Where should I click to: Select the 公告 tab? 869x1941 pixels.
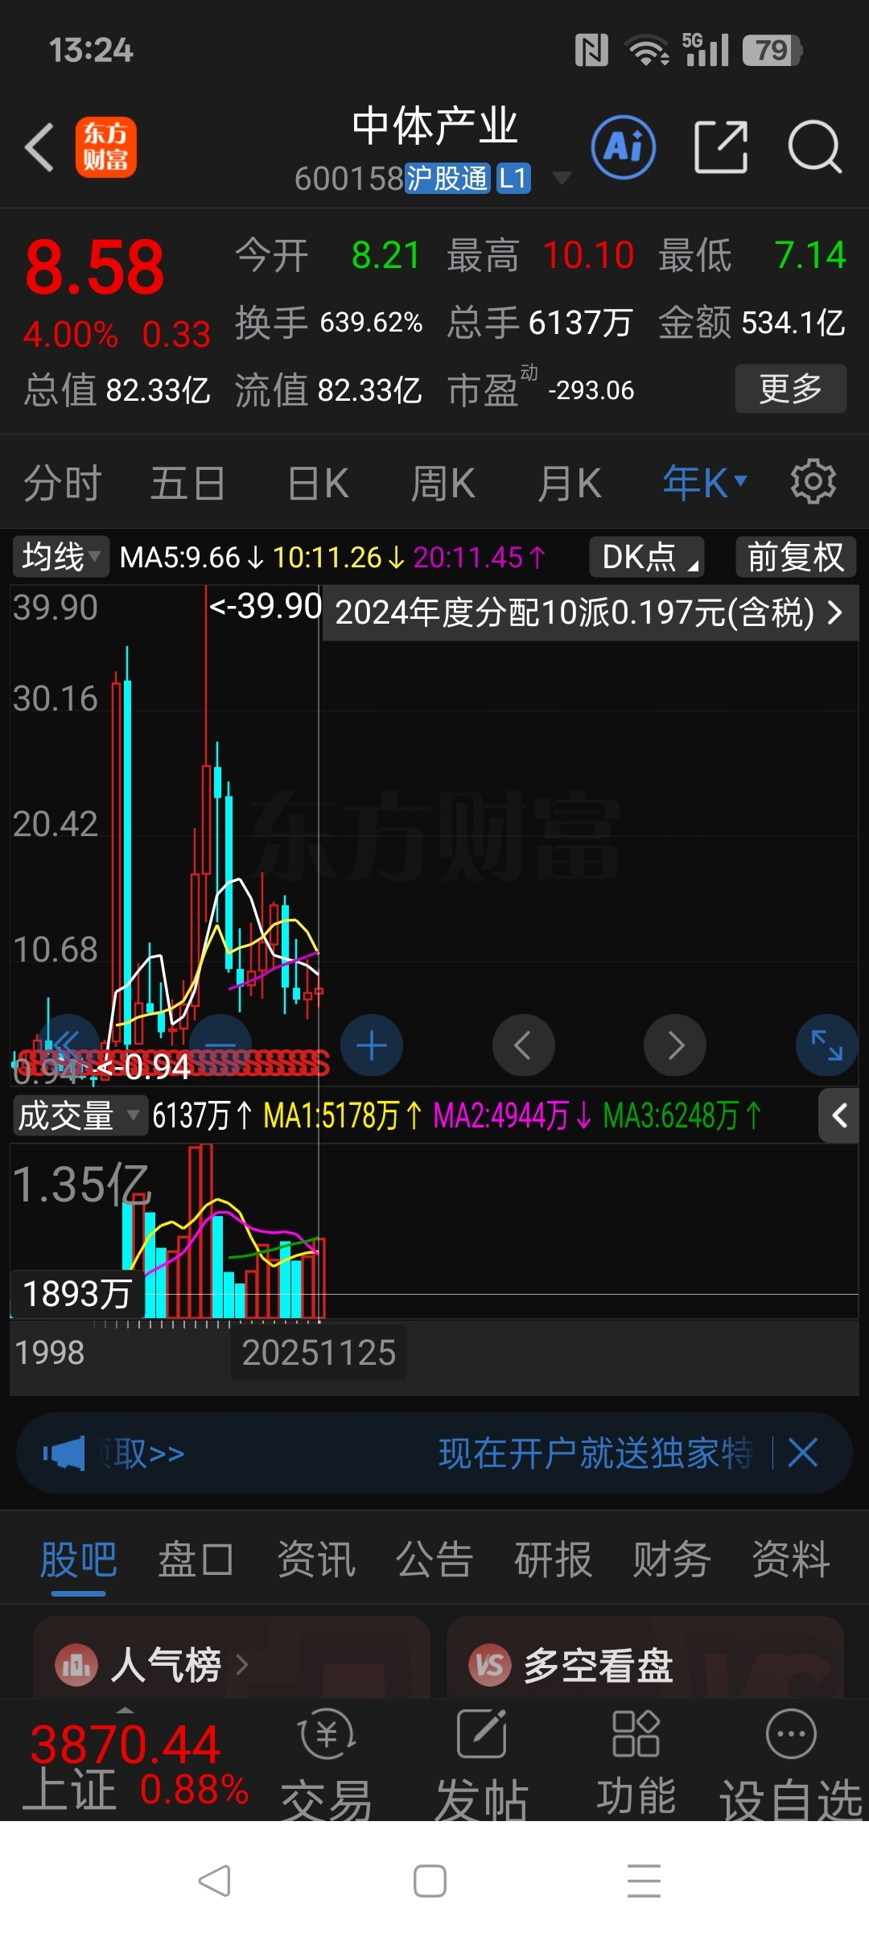click(x=434, y=1560)
